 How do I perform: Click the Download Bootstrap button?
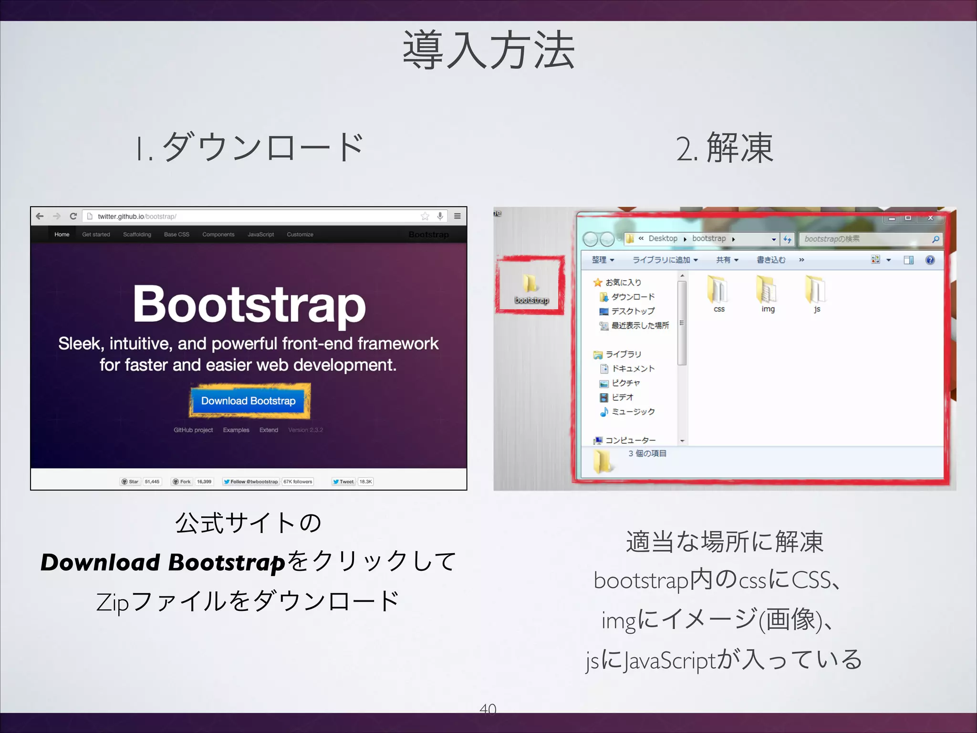(x=248, y=401)
